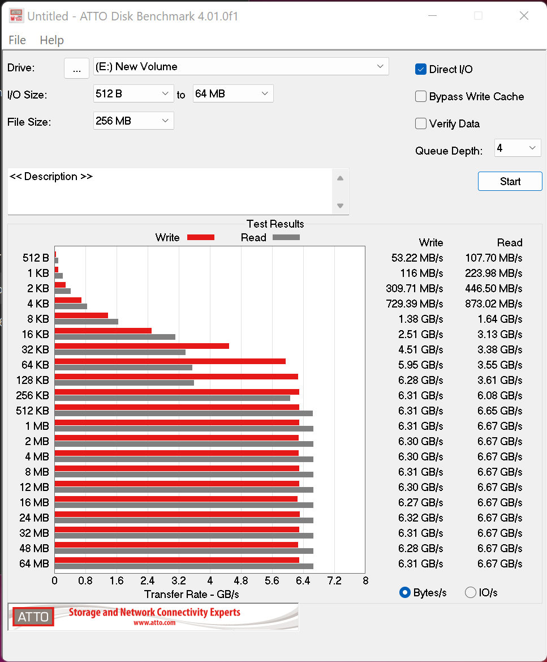
Task: Enable the Verify Data checkbox
Action: tap(421, 123)
